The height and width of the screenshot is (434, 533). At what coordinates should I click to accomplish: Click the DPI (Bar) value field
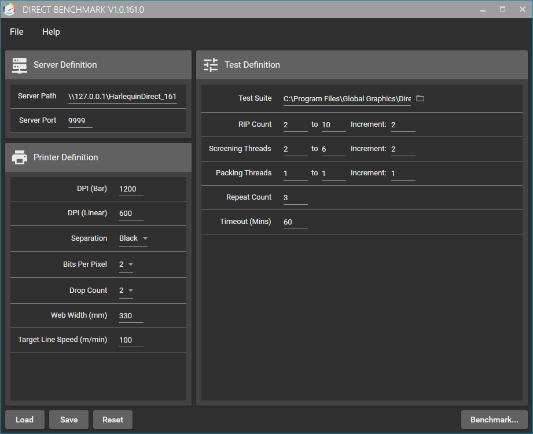(x=131, y=189)
